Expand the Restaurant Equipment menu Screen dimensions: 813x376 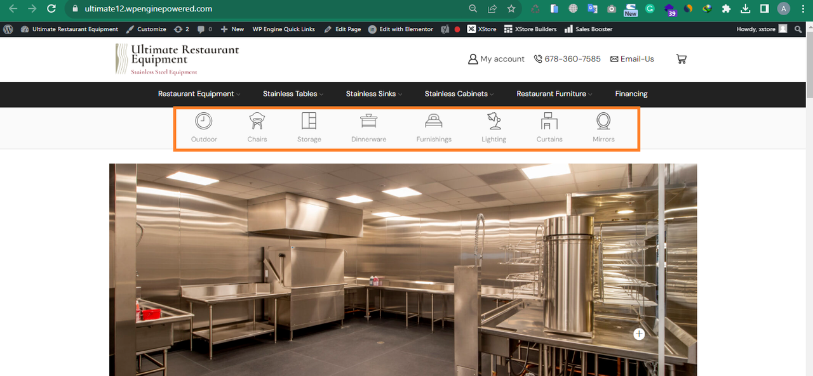coord(199,94)
